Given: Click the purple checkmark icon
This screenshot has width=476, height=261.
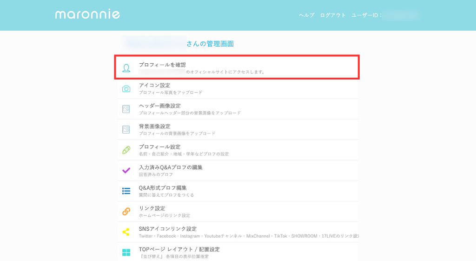Looking at the screenshot, I should click(126, 170).
